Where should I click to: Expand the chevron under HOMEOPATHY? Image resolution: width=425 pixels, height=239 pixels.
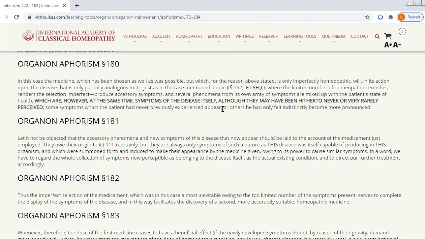click(189, 42)
